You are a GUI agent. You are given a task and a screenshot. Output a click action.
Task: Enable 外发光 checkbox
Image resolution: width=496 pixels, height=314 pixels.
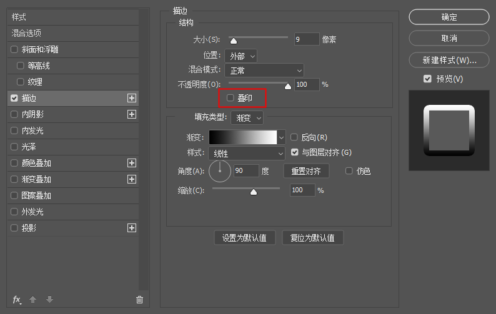14,212
